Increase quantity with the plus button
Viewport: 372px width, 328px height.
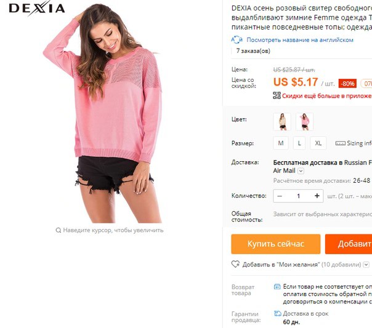[x=317, y=196]
